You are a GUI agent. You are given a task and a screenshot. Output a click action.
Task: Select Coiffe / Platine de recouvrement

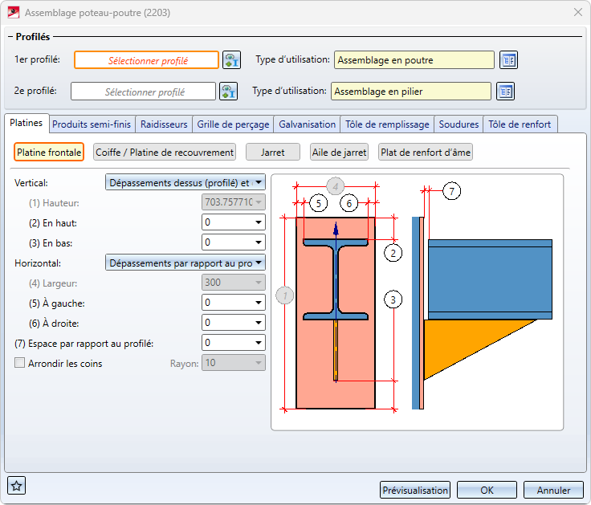pyautogui.click(x=165, y=152)
